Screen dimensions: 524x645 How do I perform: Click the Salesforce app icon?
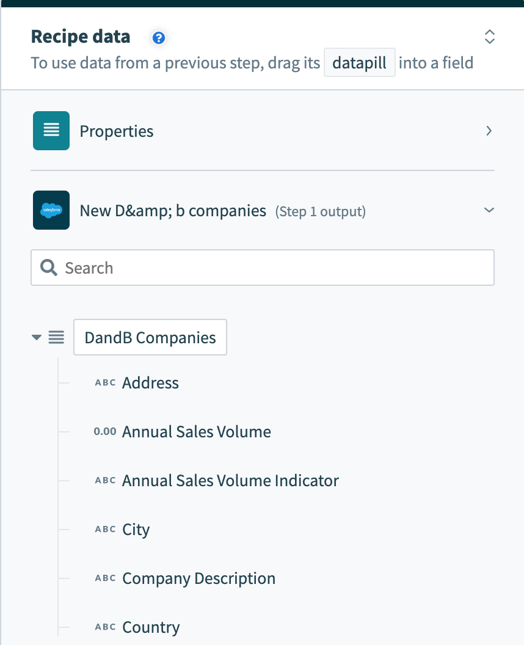51,210
